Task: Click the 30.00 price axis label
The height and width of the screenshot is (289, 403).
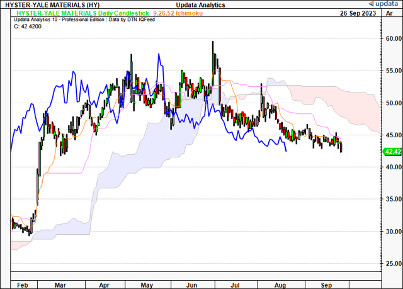Action: pyautogui.click(x=394, y=232)
